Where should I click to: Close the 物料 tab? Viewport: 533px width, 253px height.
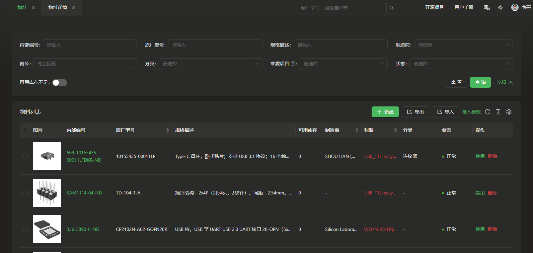point(33,7)
